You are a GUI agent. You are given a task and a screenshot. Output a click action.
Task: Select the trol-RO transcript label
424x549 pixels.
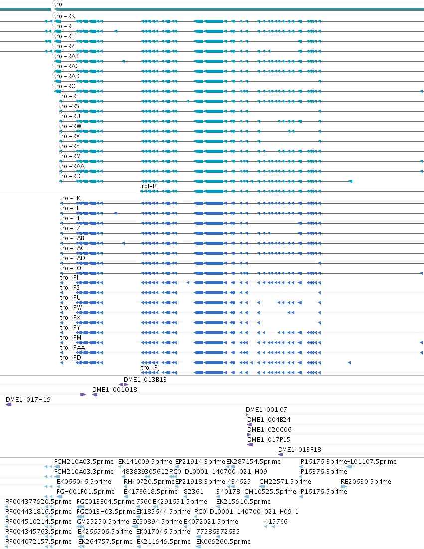tap(65, 86)
